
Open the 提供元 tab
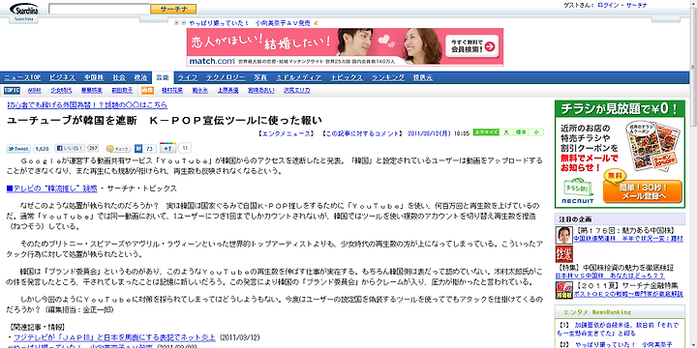pyautogui.click(x=422, y=77)
